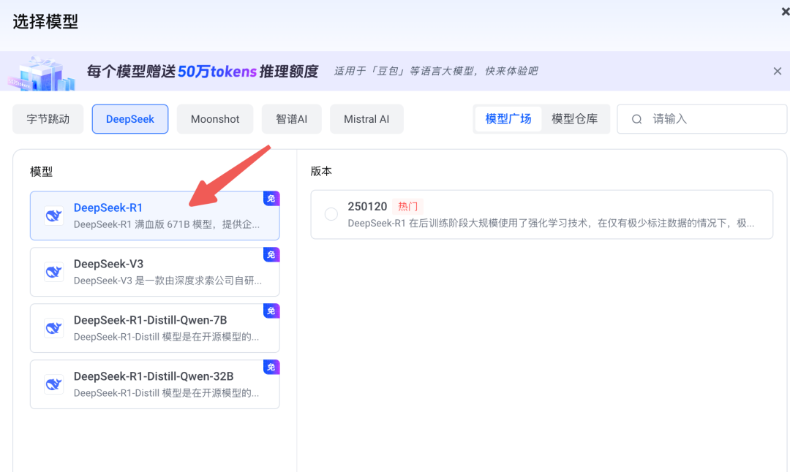Select the Moonshot provider tab

(215, 119)
